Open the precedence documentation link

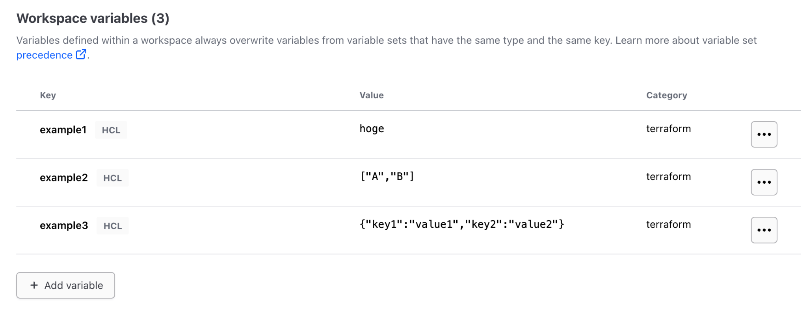(44, 55)
